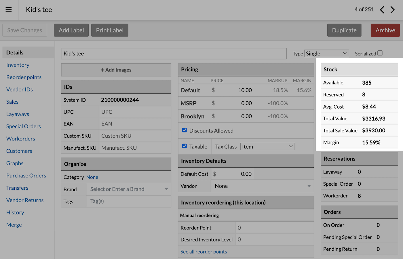Open the History sidebar item

pyautogui.click(x=15, y=213)
